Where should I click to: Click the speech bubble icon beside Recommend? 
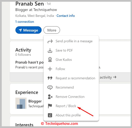(x=50, y=87)
